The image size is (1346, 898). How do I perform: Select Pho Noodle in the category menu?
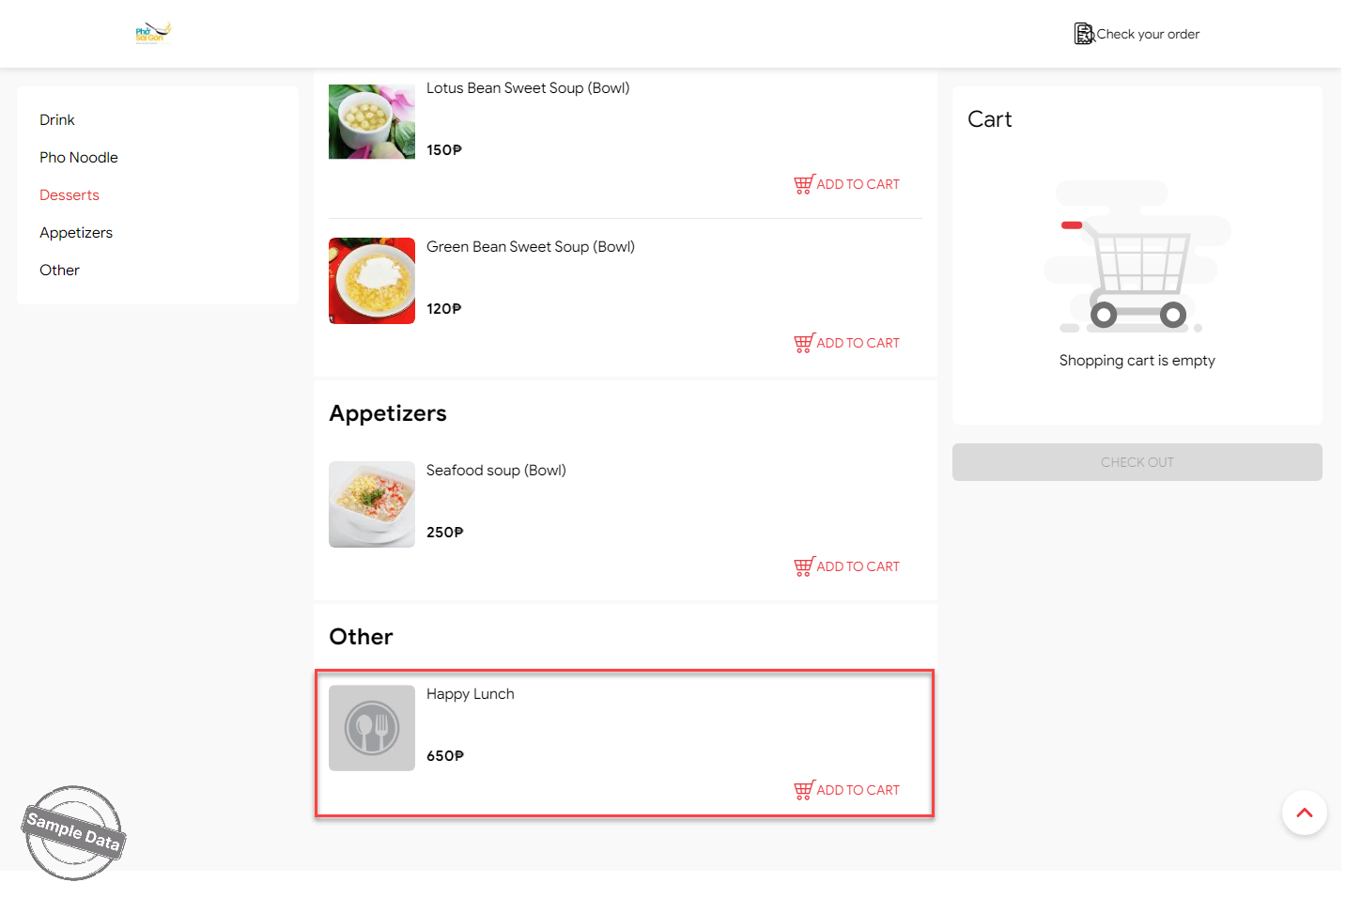click(79, 158)
